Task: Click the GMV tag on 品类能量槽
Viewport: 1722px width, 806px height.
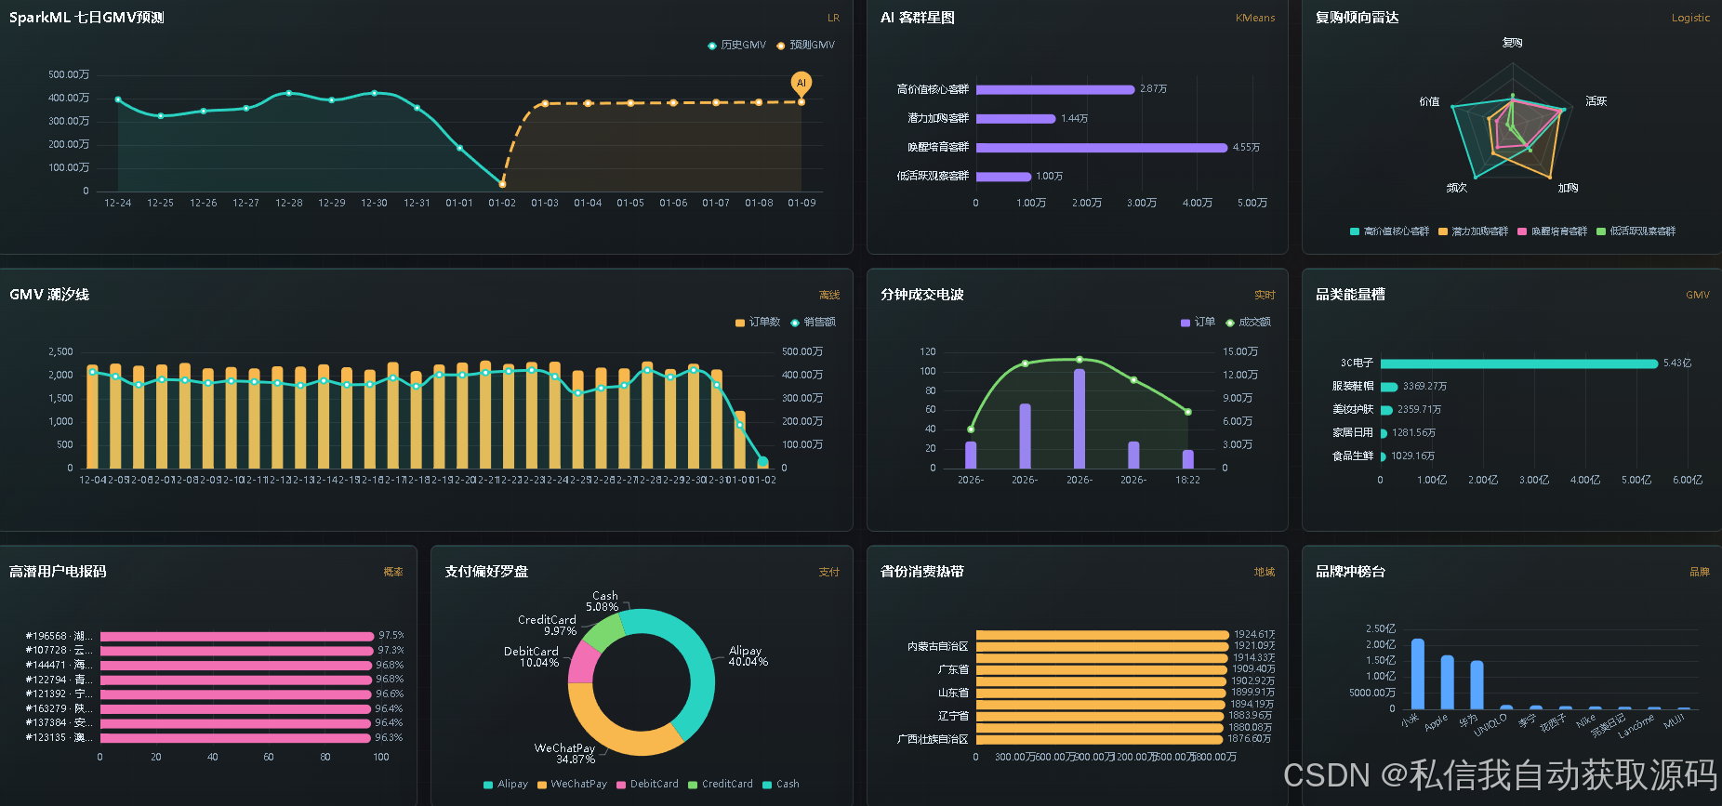Action: point(1698,295)
